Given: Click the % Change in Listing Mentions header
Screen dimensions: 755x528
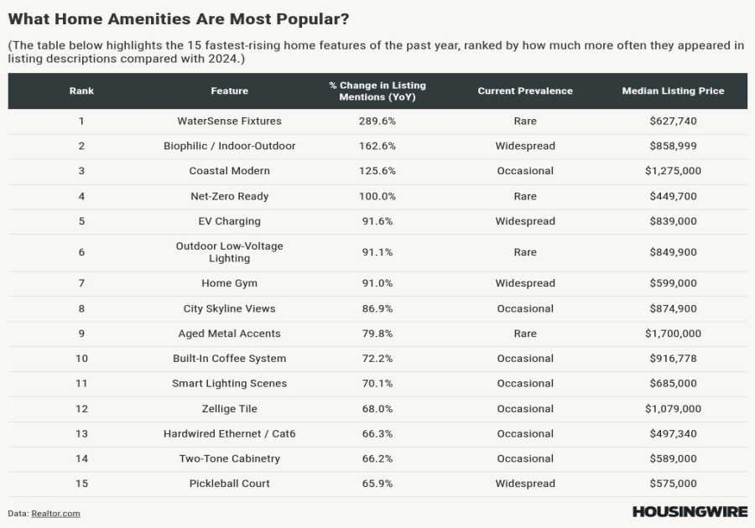Looking at the screenshot, I should [377, 91].
